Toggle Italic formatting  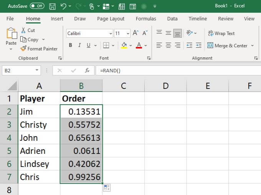[79, 45]
